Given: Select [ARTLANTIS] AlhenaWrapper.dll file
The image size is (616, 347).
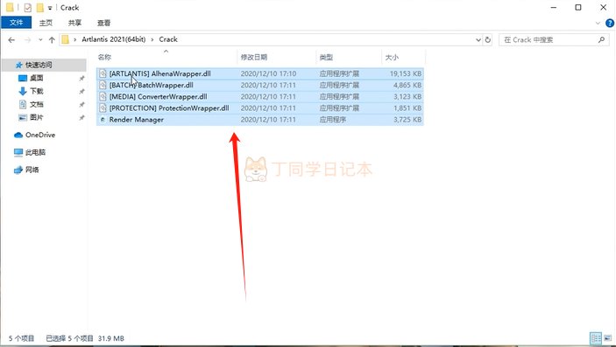Looking at the screenshot, I should click(x=159, y=73).
